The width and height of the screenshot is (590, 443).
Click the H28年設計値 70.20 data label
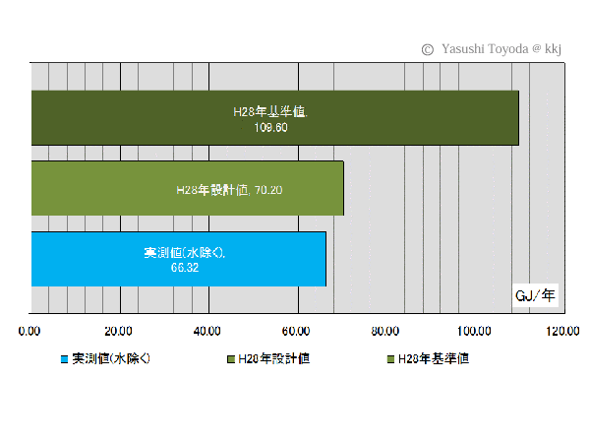click(x=229, y=189)
